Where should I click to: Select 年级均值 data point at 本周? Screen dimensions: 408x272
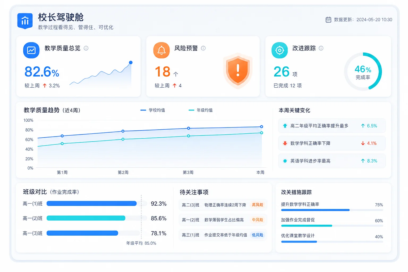pos(262,133)
